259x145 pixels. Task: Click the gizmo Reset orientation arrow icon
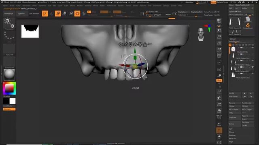pyautogui.click(x=140, y=44)
